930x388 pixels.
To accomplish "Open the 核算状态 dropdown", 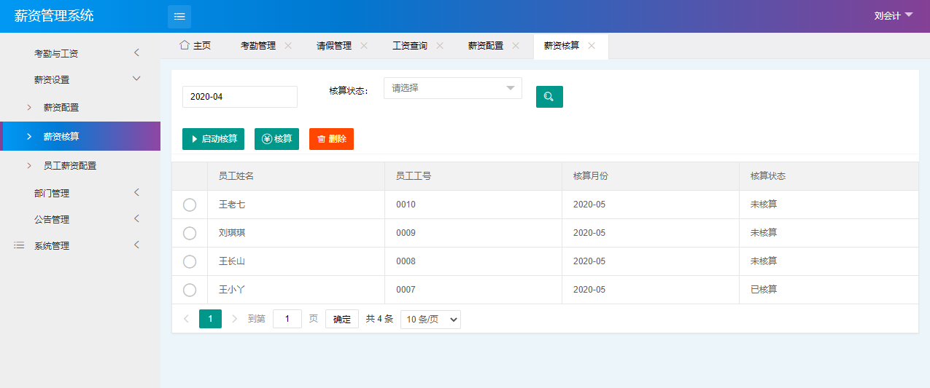I will coord(452,88).
